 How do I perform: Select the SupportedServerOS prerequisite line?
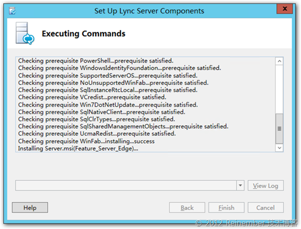tap(107, 75)
